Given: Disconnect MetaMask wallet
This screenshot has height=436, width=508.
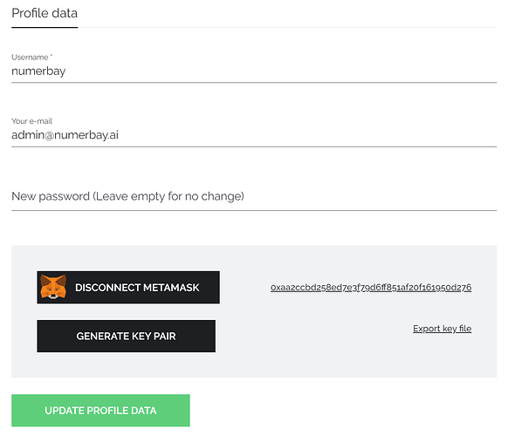Looking at the screenshot, I should point(128,288).
